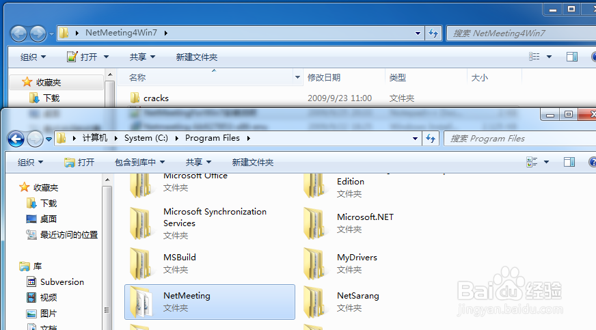Select the Microsoft.NET folder
The height and width of the screenshot is (330, 596).
[x=348, y=223]
